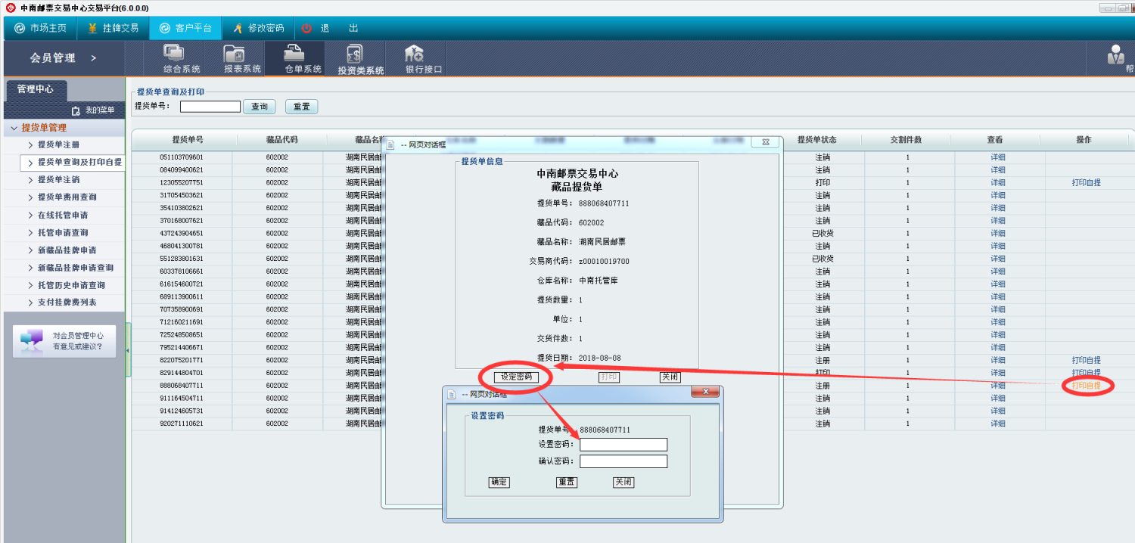Click the 我的菜单 icon

coord(76,110)
